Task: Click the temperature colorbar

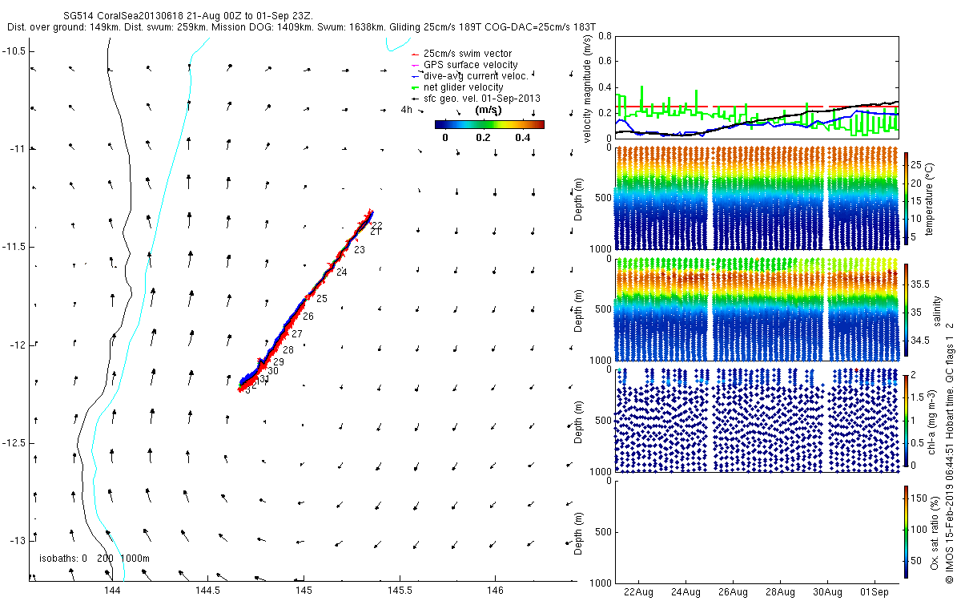Action: [906, 198]
